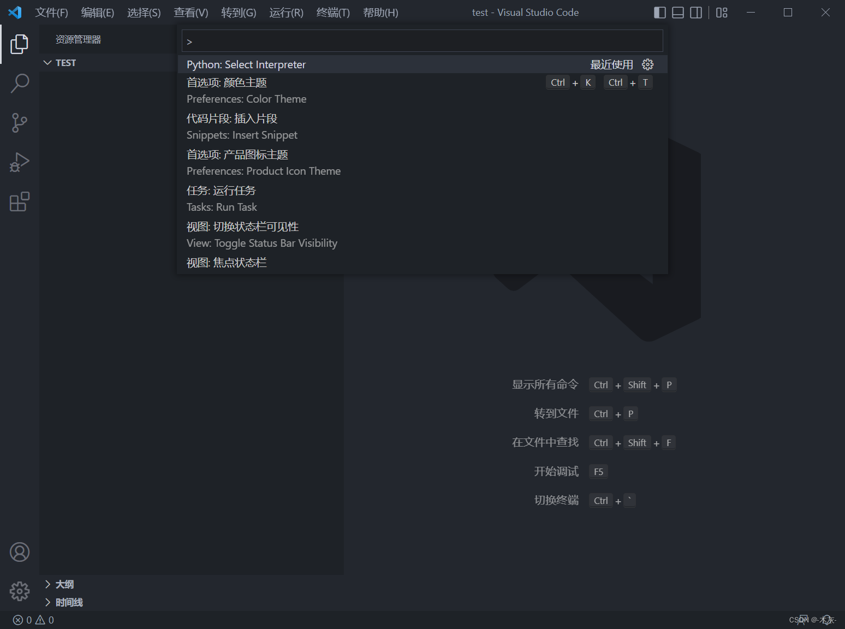
Task: Select 任务: 运行任务 Run Task command
Action: pyautogui.click(x=422, y=199)
